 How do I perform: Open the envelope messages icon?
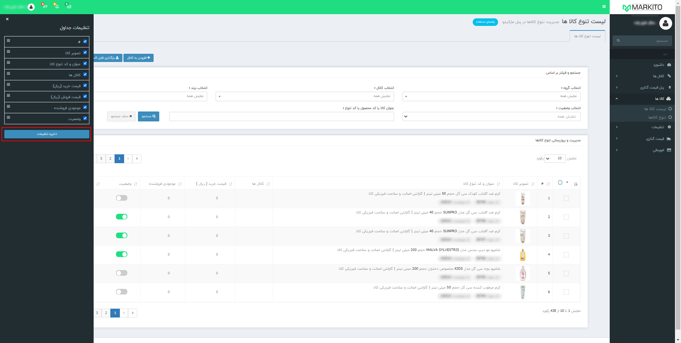pos(68,6)
